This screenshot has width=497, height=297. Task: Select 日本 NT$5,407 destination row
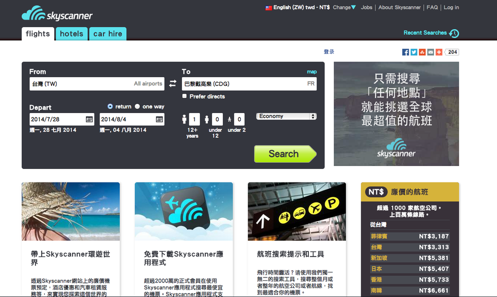[410, 269]
